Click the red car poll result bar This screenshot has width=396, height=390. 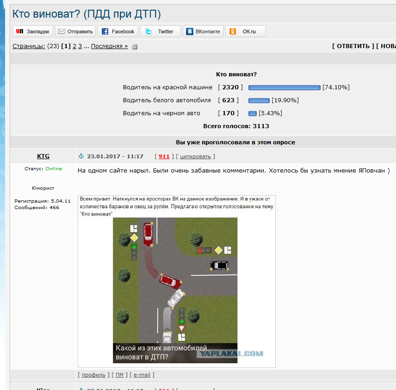pyautogui.click(x=284, y=87)
